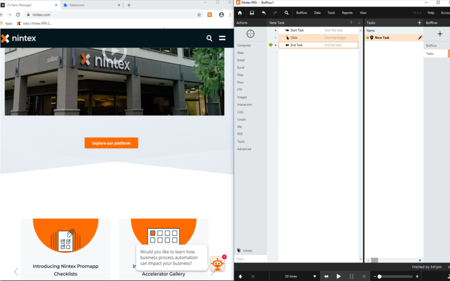Rewind botflow playback to the beginning
Image resolution: width=450 pixels, height=281 pixels.
(326, 276)
